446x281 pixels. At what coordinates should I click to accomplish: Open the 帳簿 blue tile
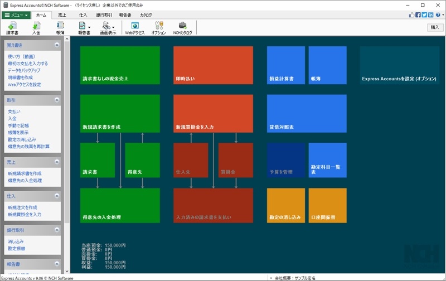(328, 65)
